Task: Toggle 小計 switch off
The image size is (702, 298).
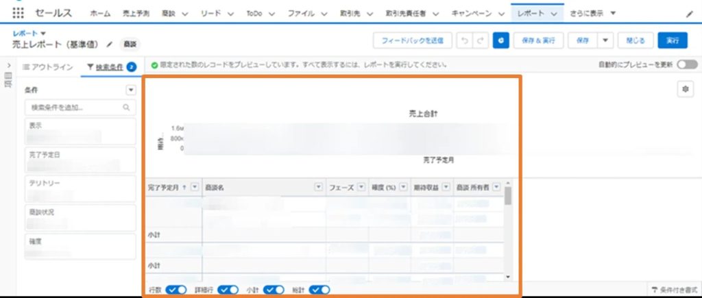Action: 274,290
